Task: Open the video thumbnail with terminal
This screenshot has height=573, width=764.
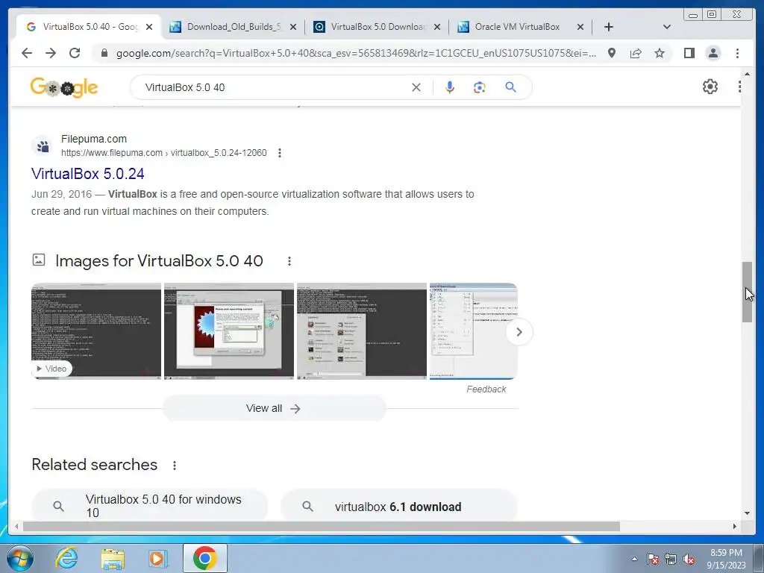Action: pyautogui.click(x=96, y=331)
